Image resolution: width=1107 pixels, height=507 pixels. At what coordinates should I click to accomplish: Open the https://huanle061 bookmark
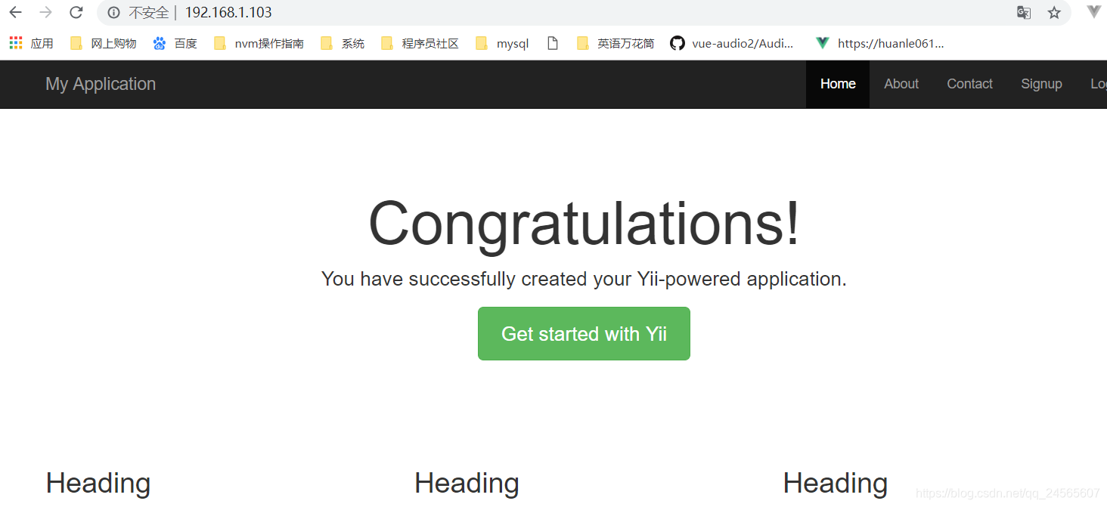880,44
